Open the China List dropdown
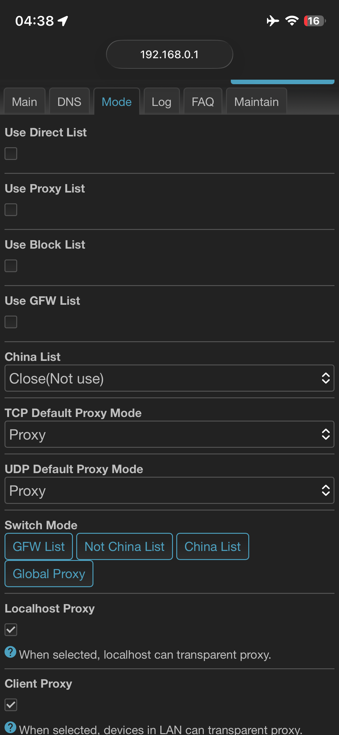Image resolution: width=339 pixels, height=735 pixels. (169, 378)
